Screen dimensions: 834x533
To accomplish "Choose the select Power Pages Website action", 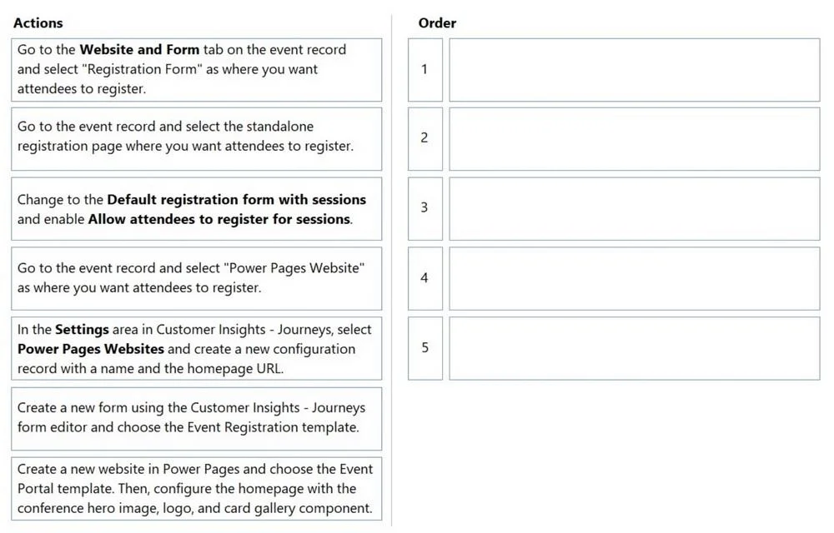I will tap(196, 278).
